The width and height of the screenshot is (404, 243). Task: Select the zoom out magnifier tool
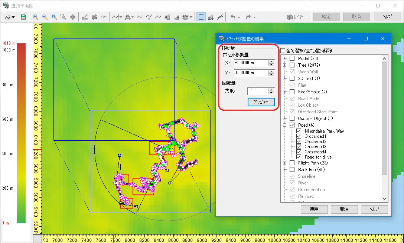[x=45, y=17]
